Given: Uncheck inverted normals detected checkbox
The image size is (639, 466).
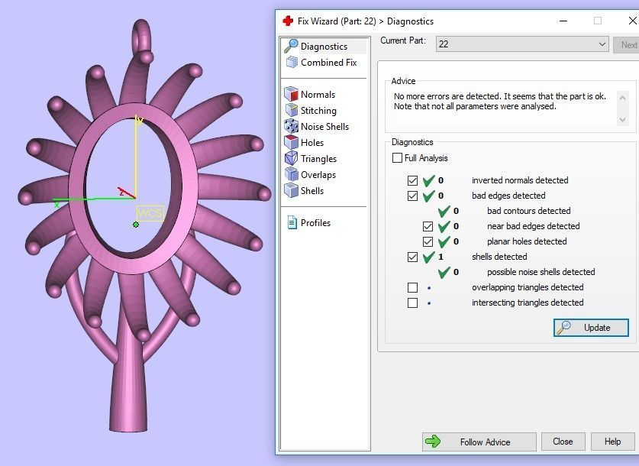Looking at the screenshot, I should click(x=412, y=180).
